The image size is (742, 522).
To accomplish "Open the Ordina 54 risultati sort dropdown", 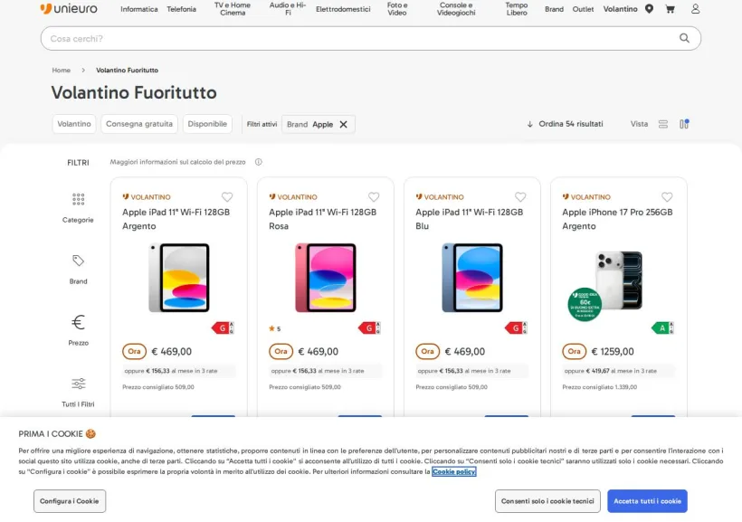I will pyautogui.click(x=565, y=124).
